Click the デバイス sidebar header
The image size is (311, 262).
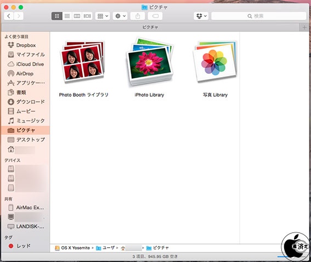click(x=12, y=160)
